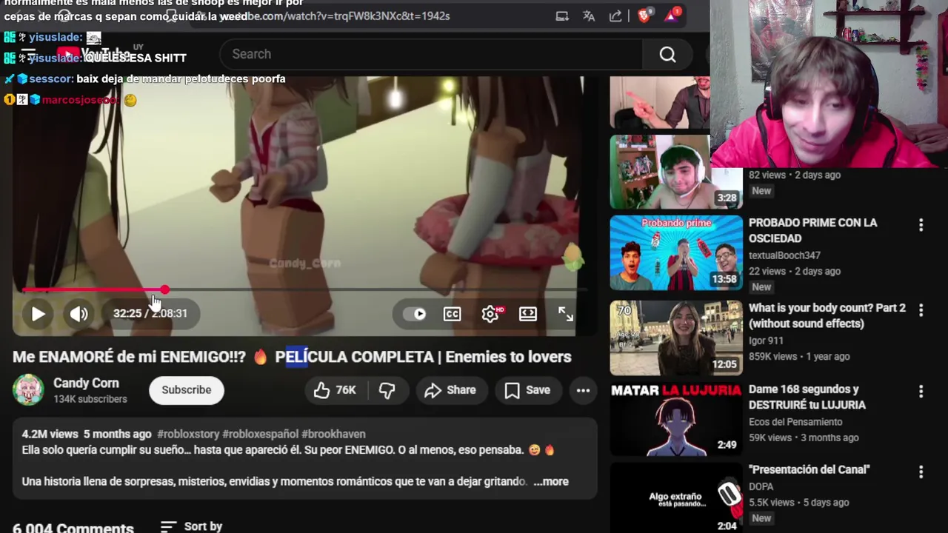The height and width of the screenshot is (533, 948).
Task: Open the 3:28 recommended video thumbnail
Action: [676, 172]
